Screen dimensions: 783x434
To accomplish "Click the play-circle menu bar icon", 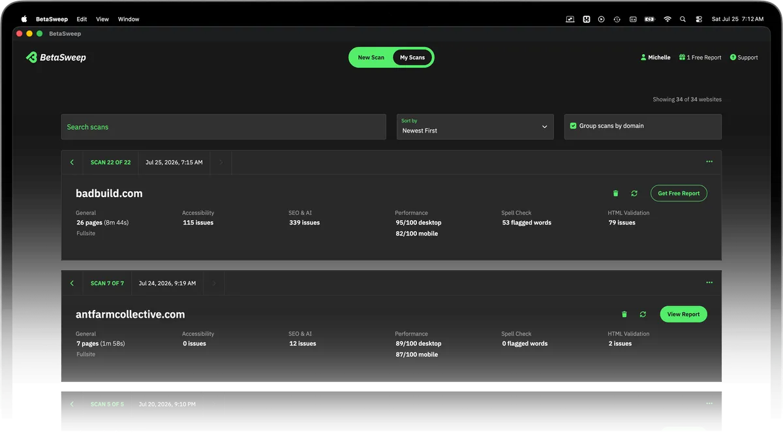I will click(x=601, y=19).
